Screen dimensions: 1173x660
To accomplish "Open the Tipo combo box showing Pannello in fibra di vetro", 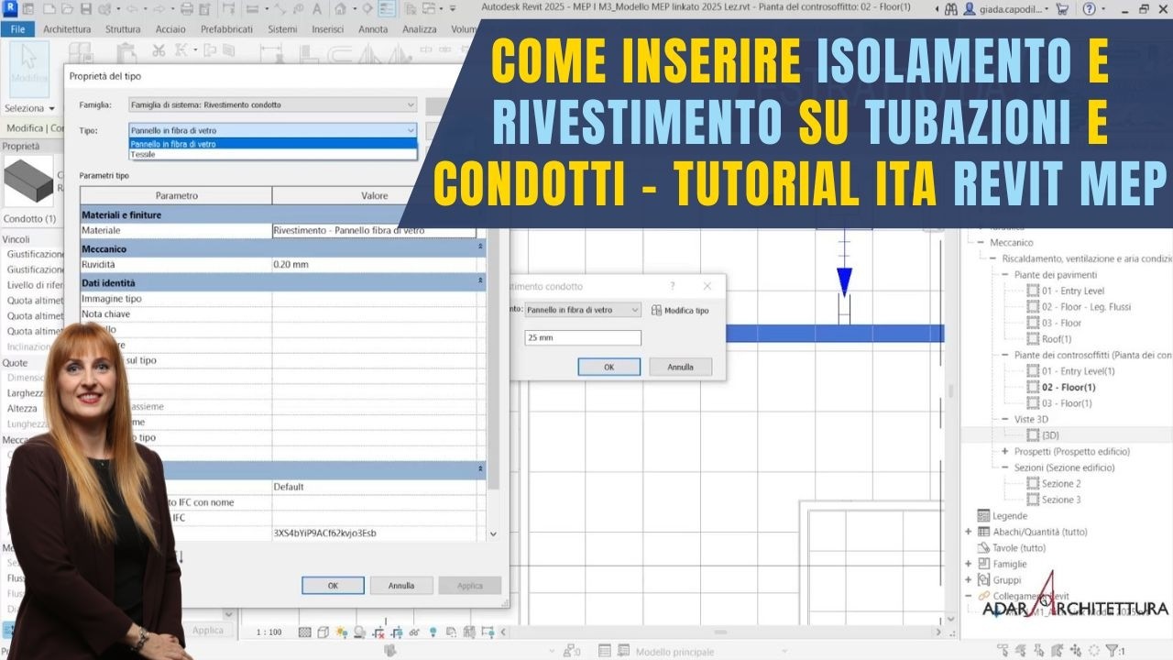I will 272,130.
